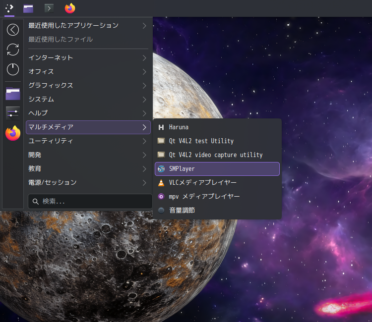The width and height of the screenshot is (372, 322).
Task: Launch Qt V4L2 video capture utility
Action: (x=217, y=155)
